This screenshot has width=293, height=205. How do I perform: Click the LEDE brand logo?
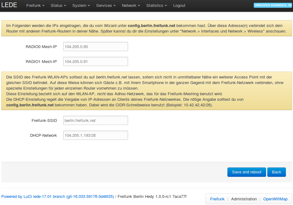pos(9,5)
